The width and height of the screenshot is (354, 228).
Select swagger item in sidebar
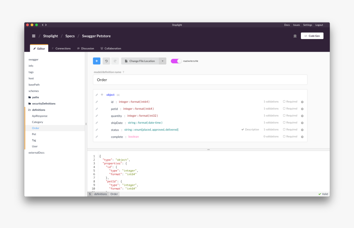tap(33, 60)
